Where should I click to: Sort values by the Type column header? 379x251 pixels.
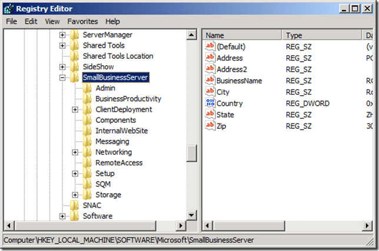pyautogui.click(x=322, y=35)
